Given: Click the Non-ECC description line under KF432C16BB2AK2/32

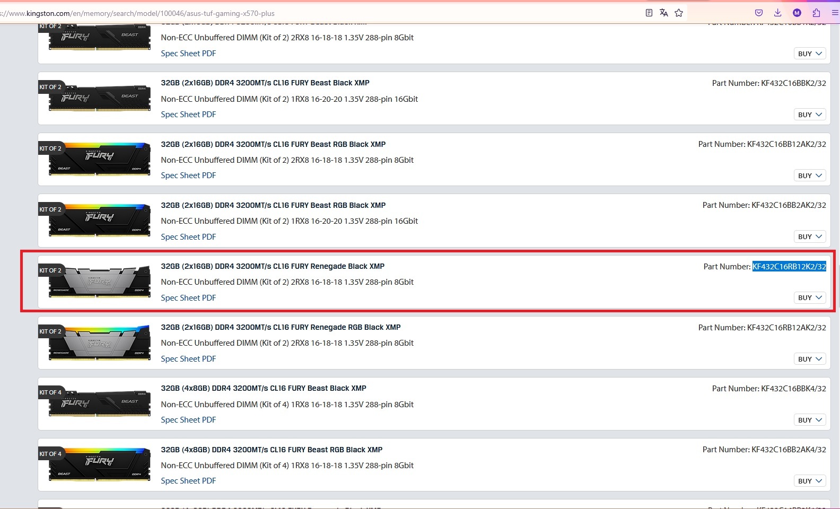Looking at the screenshot, I should pyautogui.click(x=290, y=221).
